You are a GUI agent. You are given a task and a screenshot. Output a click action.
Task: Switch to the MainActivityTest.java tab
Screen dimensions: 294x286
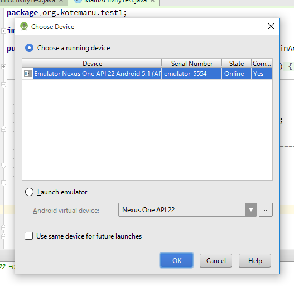click(115, 2)
